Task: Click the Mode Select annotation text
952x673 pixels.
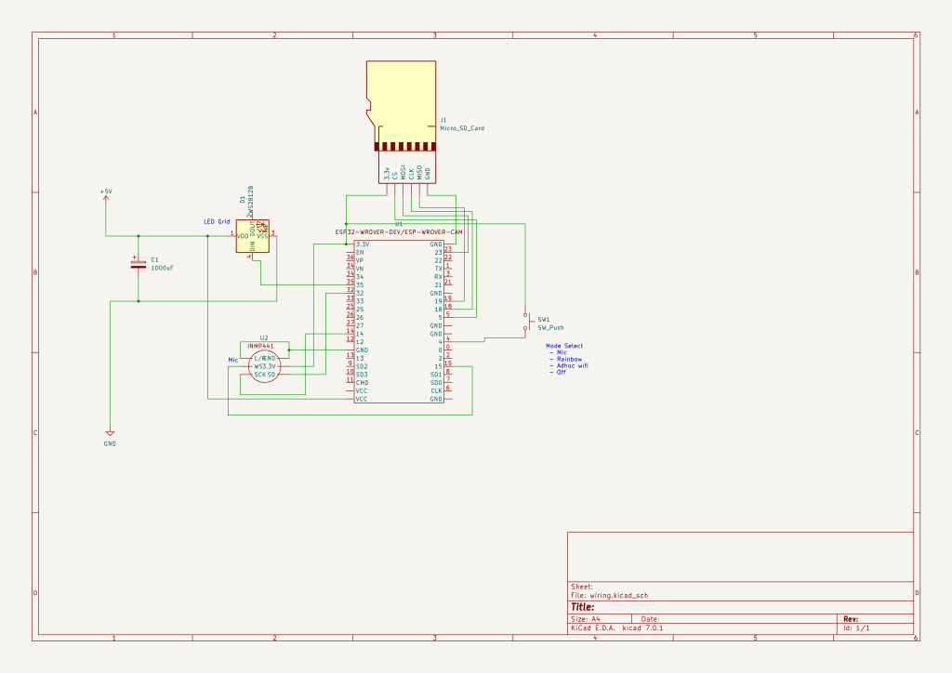Action: coord(566,345)
